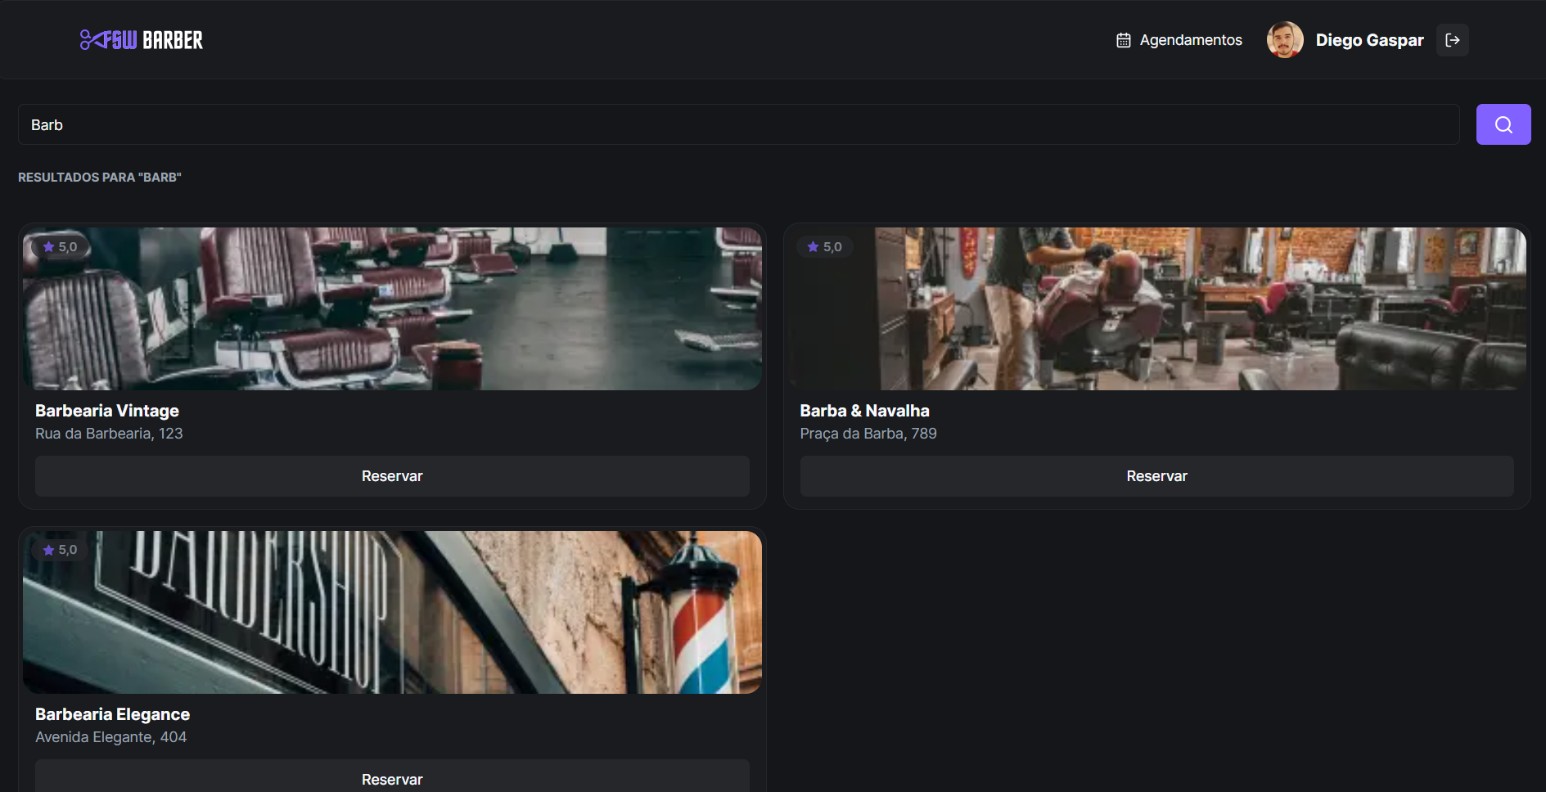Reserve at Barba & Navalha
This screenshot has width=1546, height=792.
[x=1156, y=476]
